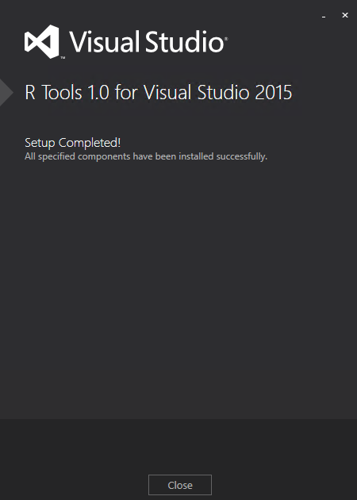Viewport: 357px width, 500px height.
Task: Click the dark footer bar left of Close
Action: (x=73, y=460)
